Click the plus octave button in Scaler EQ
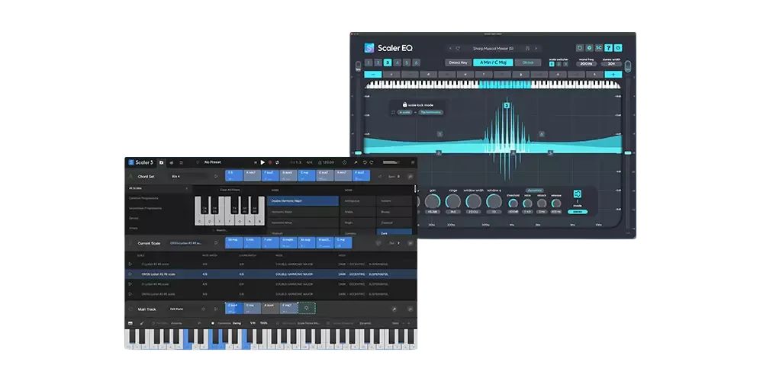This screenshot has width=763, height=381. (x=613, y=75)
